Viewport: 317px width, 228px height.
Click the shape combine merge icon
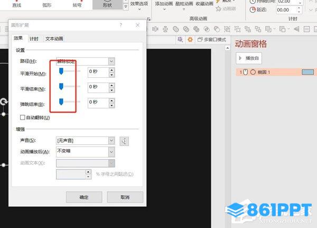point(186,29)
